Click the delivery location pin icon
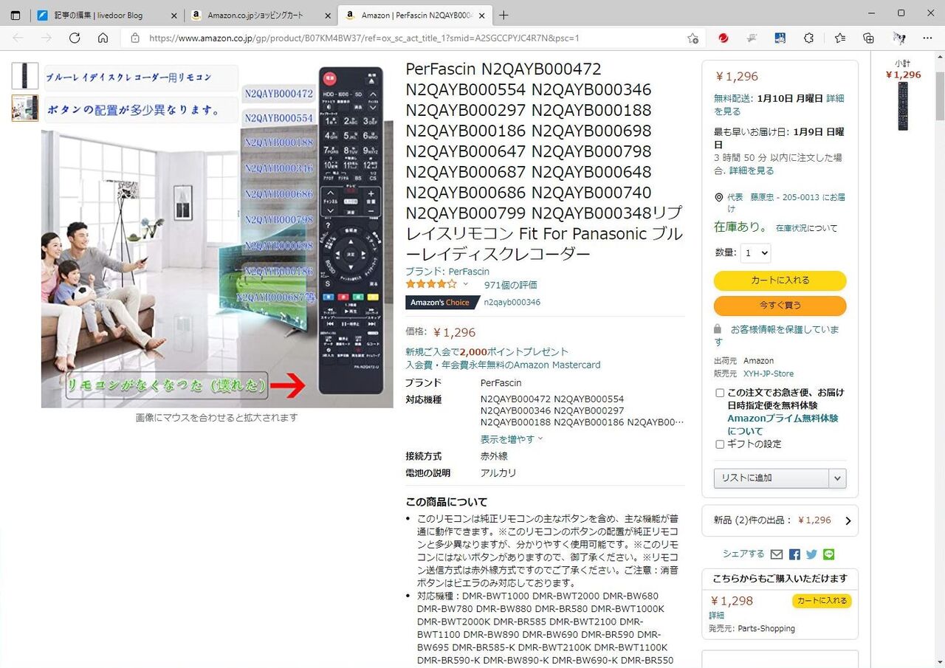The height and width of the screenshot is (668, 945). pyautogui.click(x=719, y=198)
